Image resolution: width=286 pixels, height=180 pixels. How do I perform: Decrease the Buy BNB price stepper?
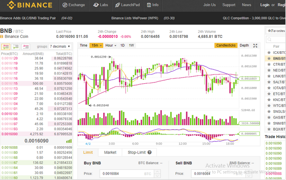point(157,176)
